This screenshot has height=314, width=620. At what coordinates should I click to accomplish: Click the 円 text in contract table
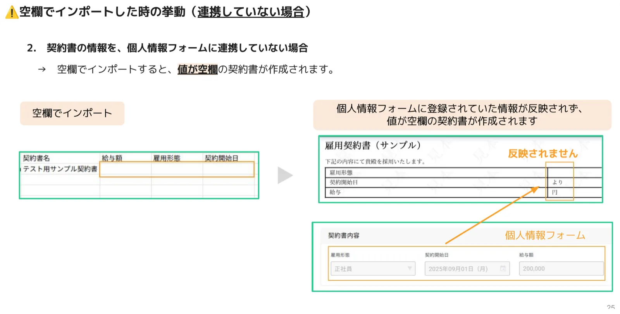tap(555, 192)
